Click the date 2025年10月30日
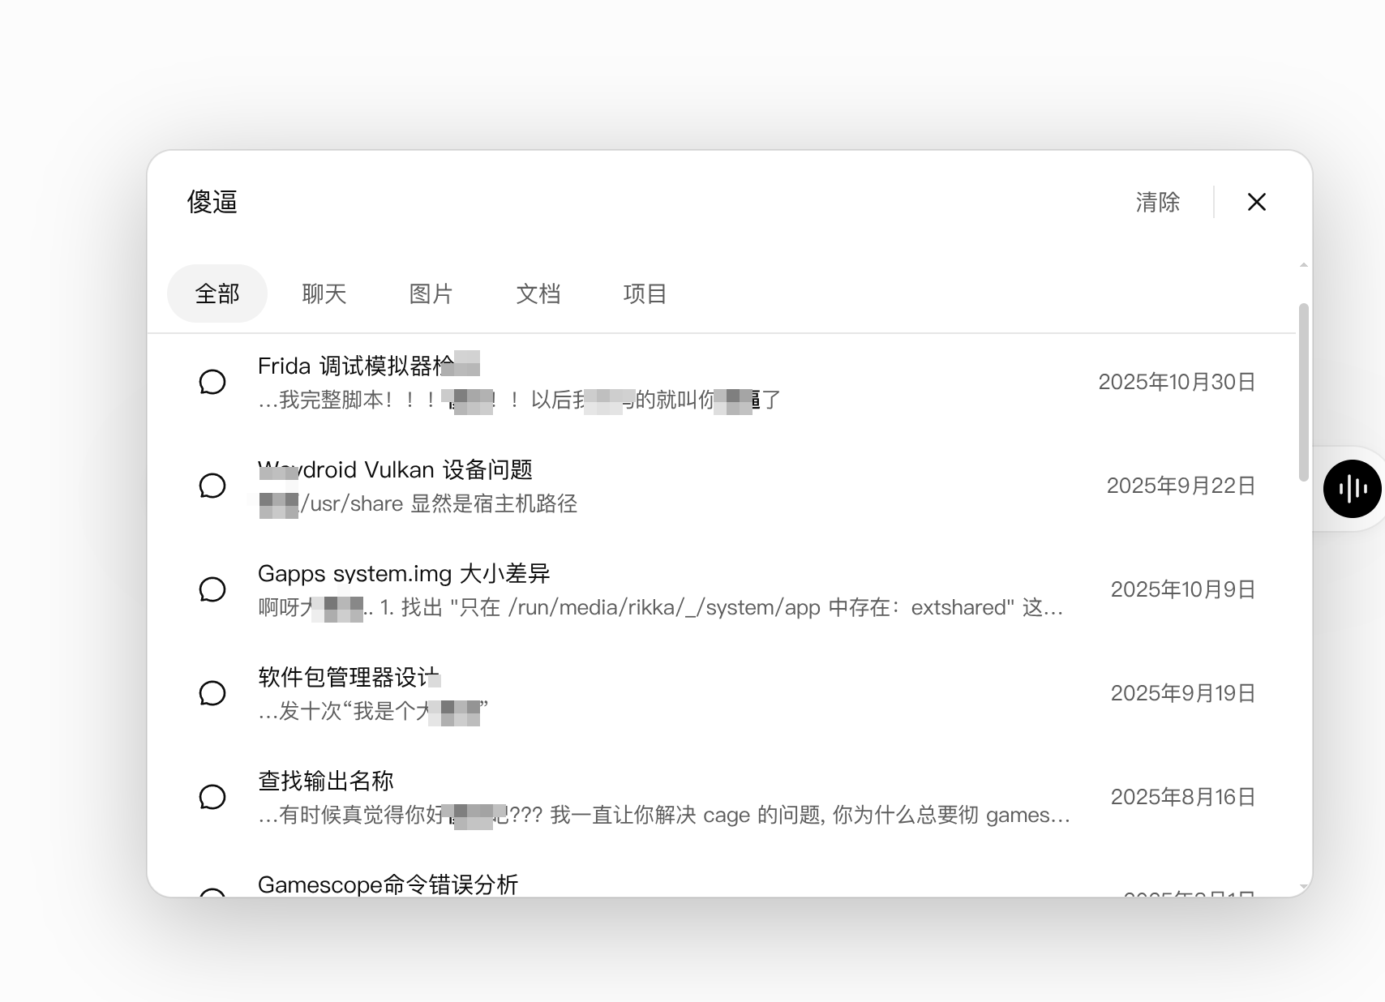Image resolution: width=1385 pixels, height=1002 pixels. tap(1177, 382)
